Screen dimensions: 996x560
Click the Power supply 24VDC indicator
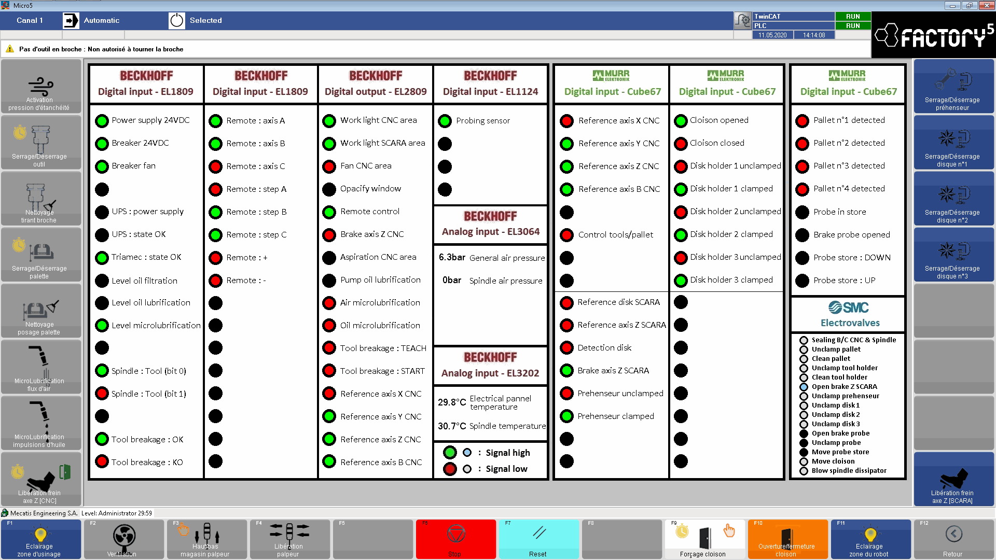[102, 121]
